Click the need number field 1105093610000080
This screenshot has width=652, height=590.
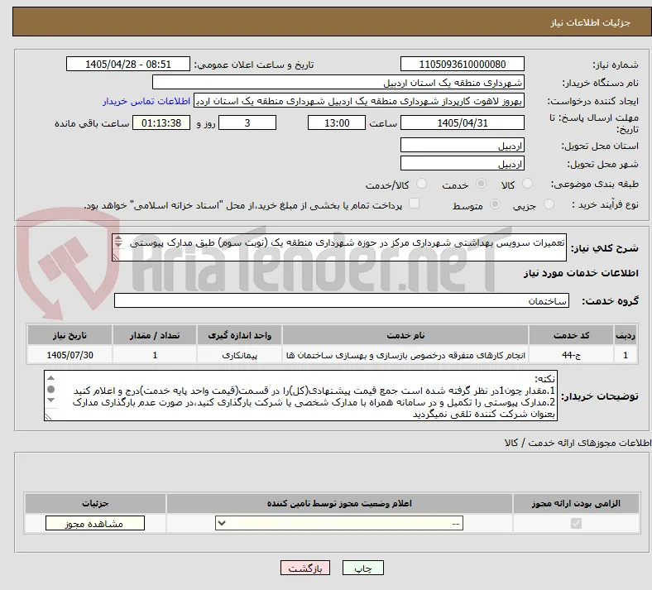tap(462, 64)
